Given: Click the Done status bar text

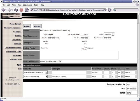Looking at the screenshot, I should click(4, 98).
